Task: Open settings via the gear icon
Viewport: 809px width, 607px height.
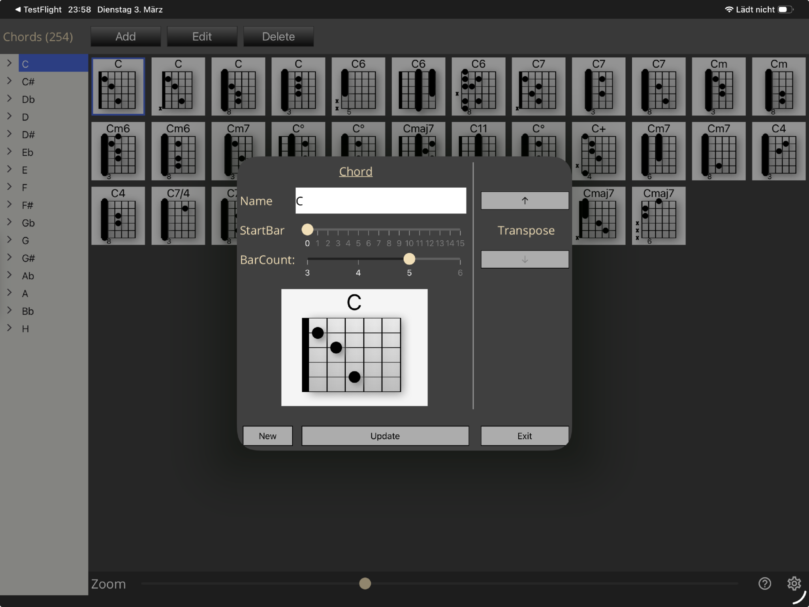Action: click(794, 583)
